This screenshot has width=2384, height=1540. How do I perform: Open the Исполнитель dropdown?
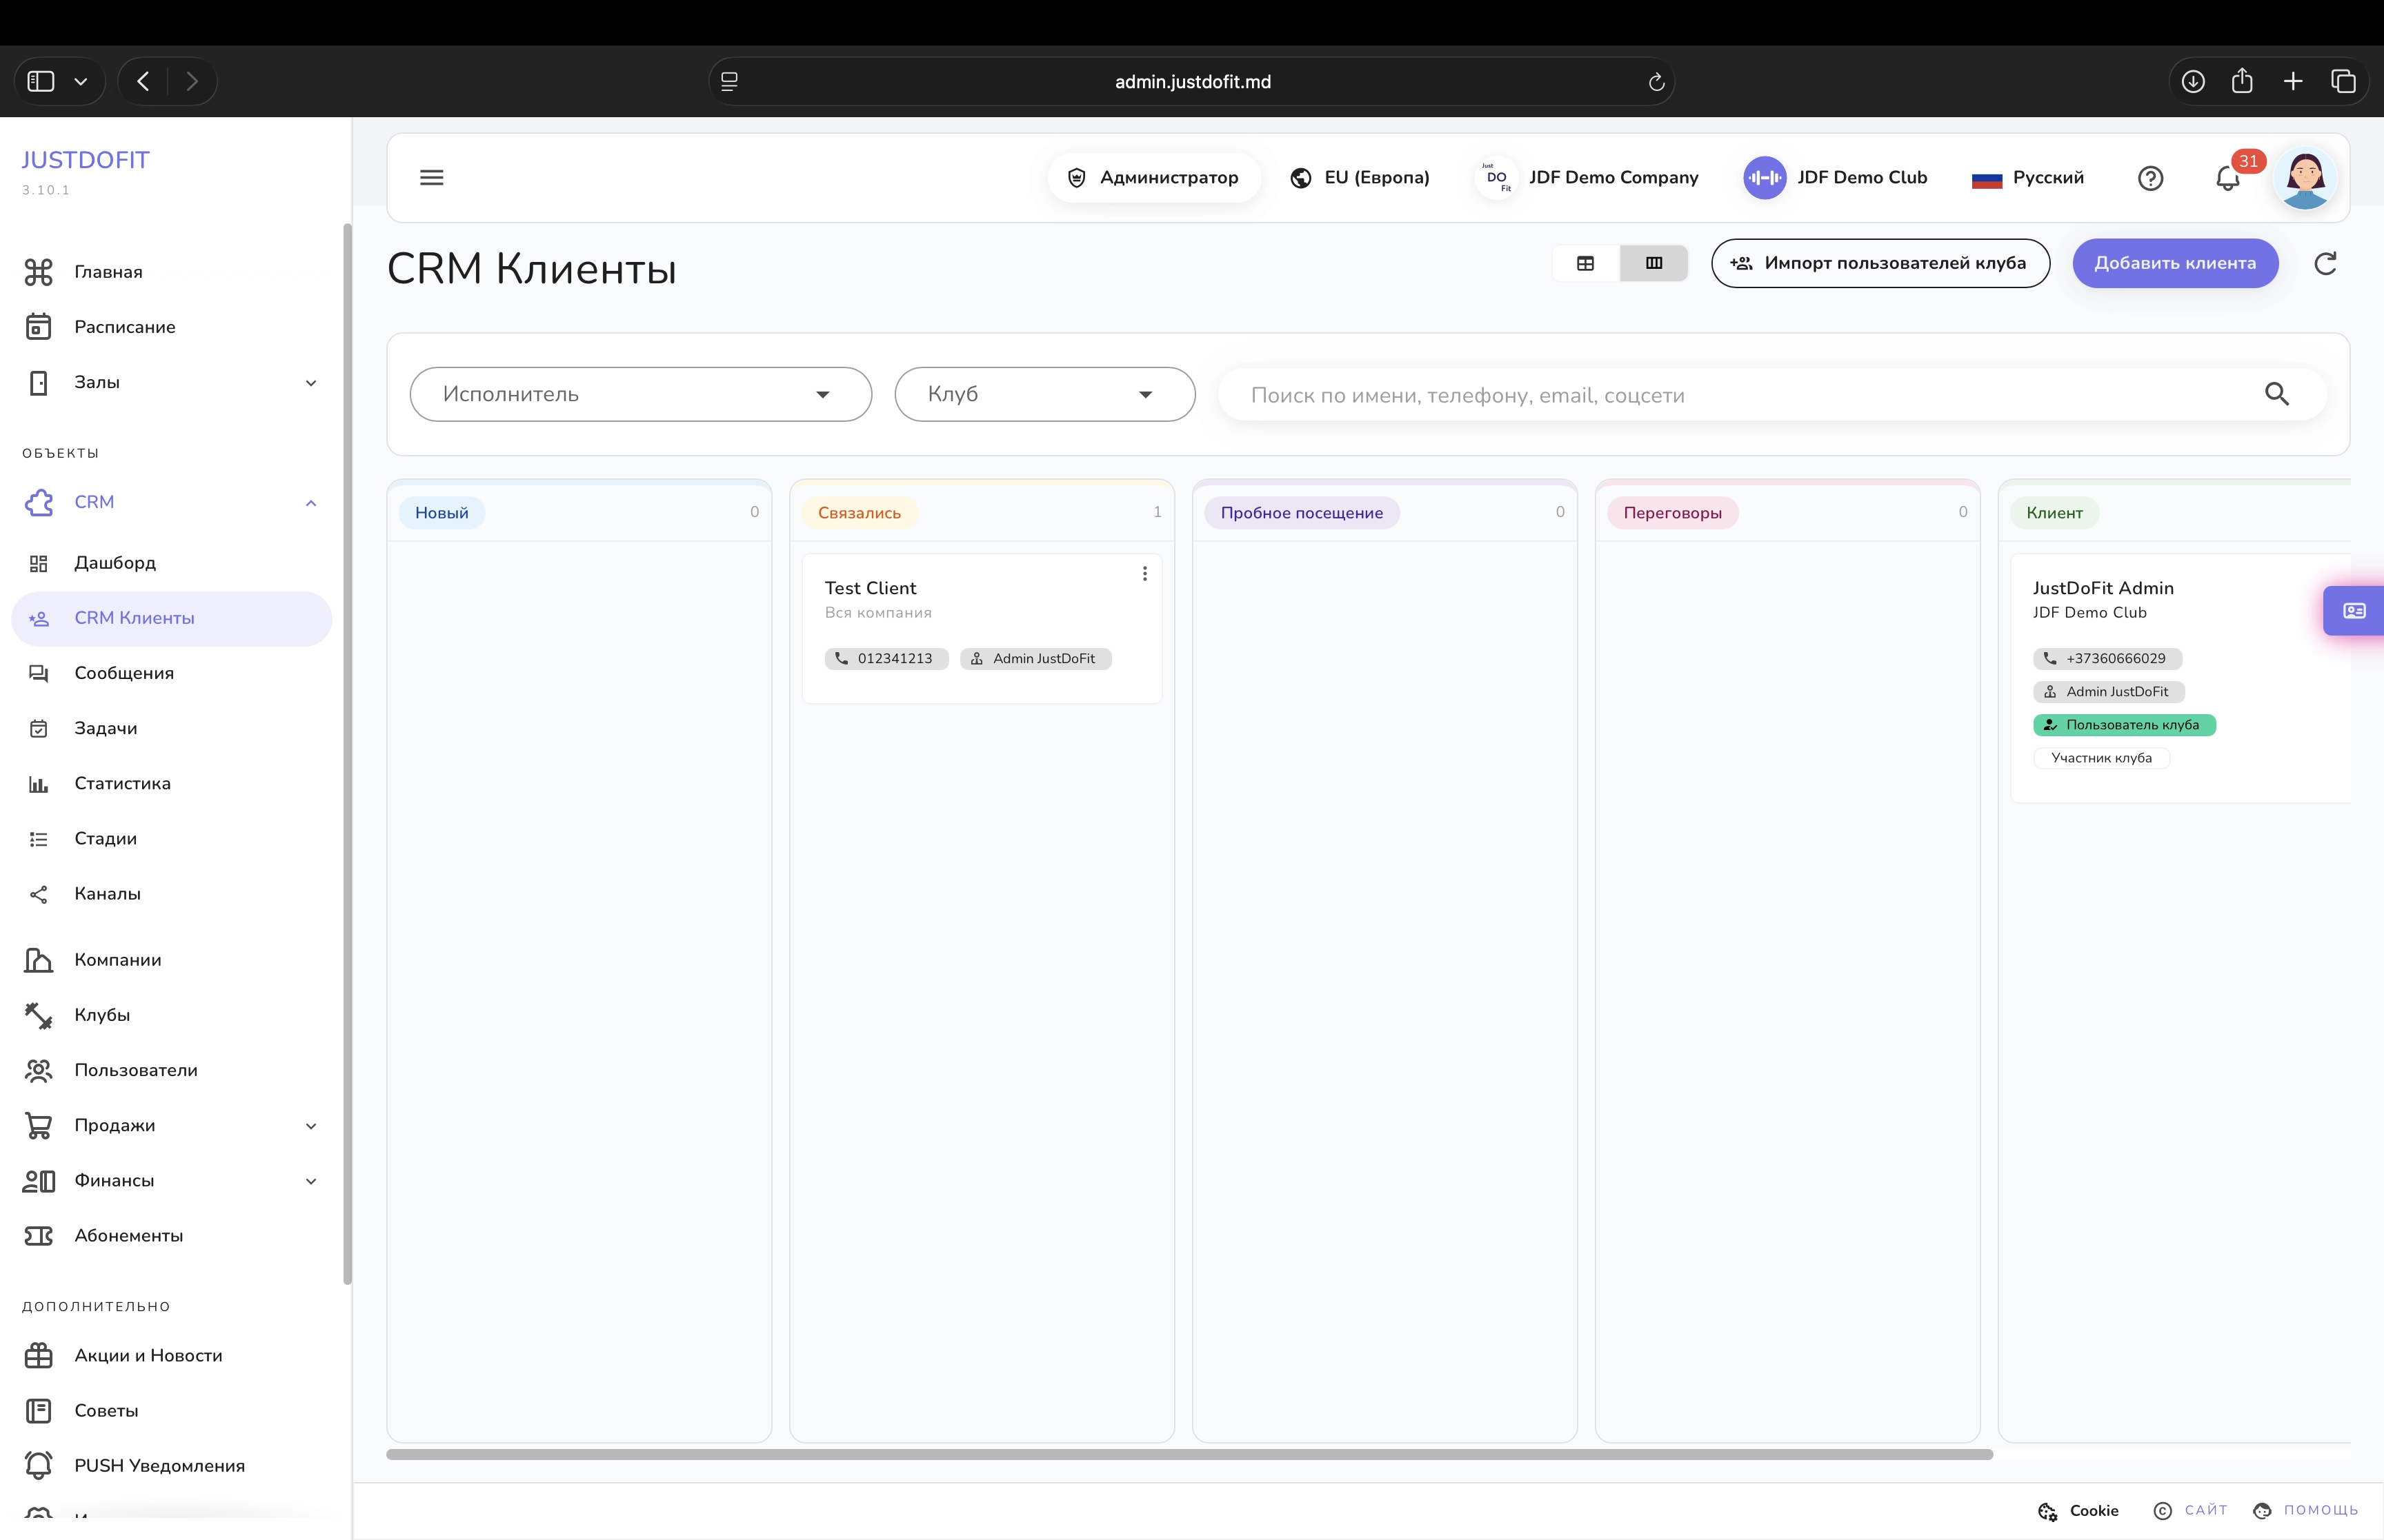pyautogui.click(x=640, y=394)
